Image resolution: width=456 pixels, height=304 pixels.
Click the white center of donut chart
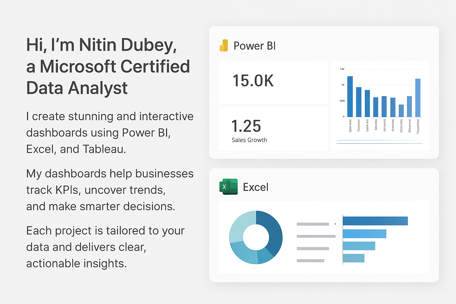pos(256,237)
